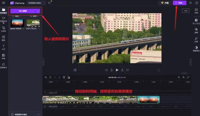Toggle mute on the train video track
200x116 pixels.
(44, 100)
